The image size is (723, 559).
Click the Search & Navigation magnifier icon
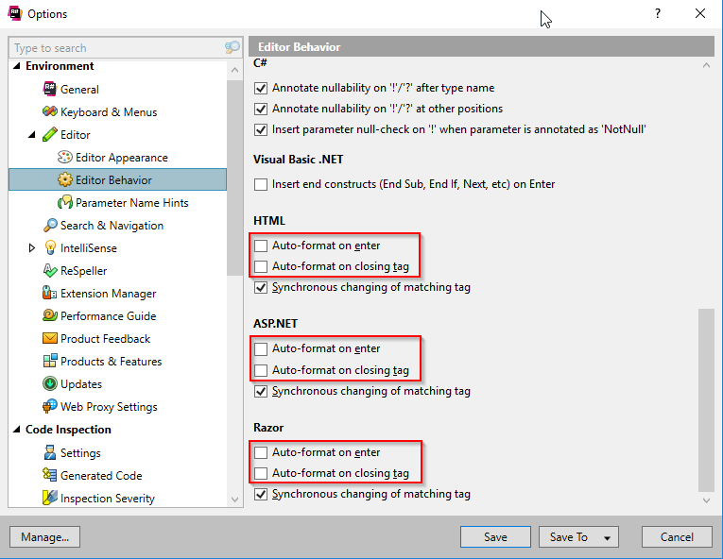coord(50,225)
